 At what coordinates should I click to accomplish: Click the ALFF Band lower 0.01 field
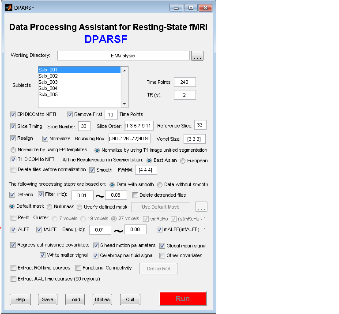(x=100, y=230)
